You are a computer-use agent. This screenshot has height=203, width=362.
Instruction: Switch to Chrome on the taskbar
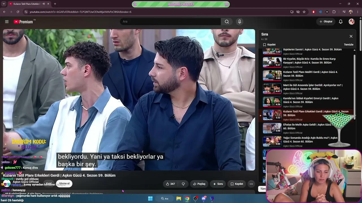[187, 198]
